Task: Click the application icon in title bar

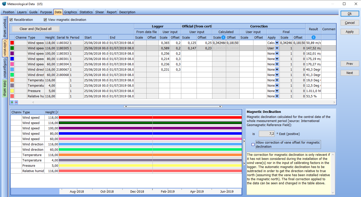Action: 4,4
